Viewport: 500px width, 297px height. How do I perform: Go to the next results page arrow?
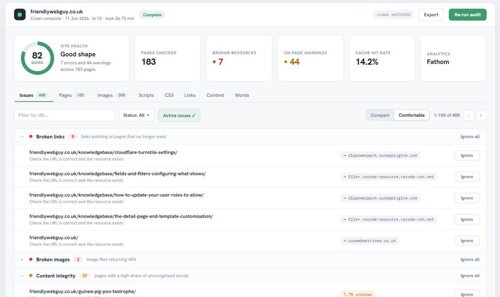tap(481, 115)
